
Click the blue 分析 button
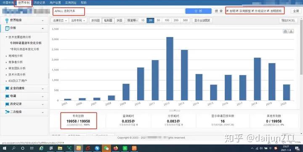pyautogui.click(x=198, y=11)
